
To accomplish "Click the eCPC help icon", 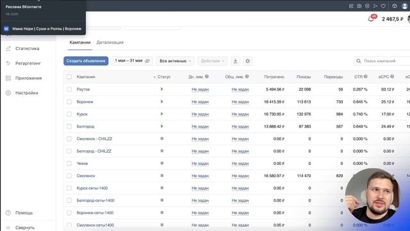I will click(x=392, y=76).
